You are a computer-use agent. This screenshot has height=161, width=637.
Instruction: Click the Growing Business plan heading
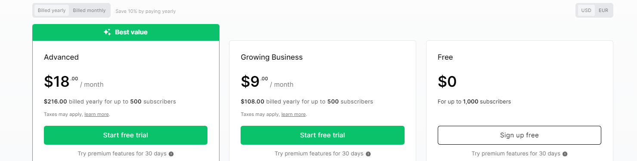[x=272, y=57]
